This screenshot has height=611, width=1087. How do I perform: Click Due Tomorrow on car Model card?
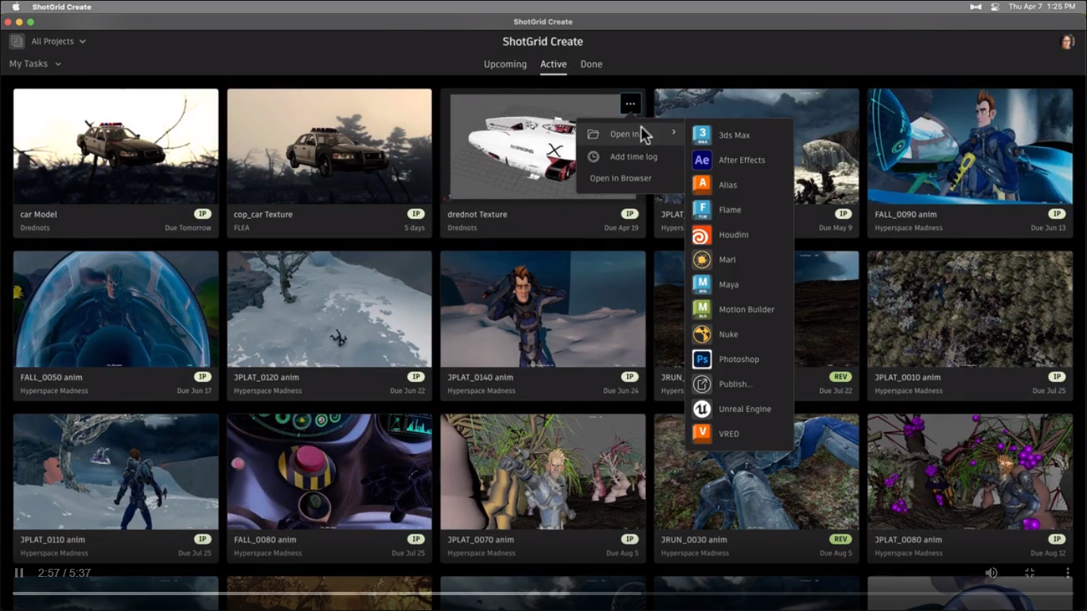pyautogui.click(x=189, y=228)
